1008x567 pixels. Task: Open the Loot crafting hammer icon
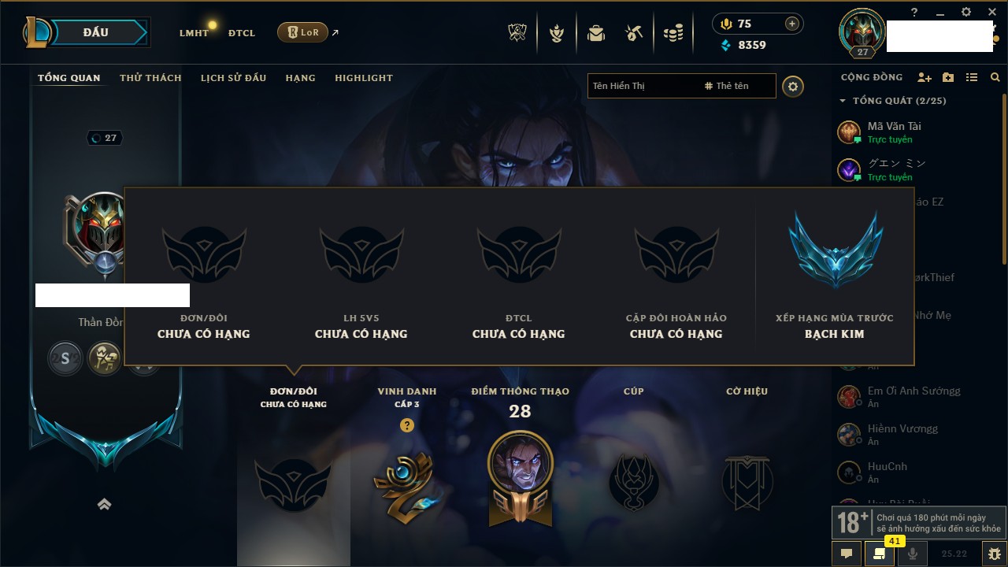click(x=634, y=33)
